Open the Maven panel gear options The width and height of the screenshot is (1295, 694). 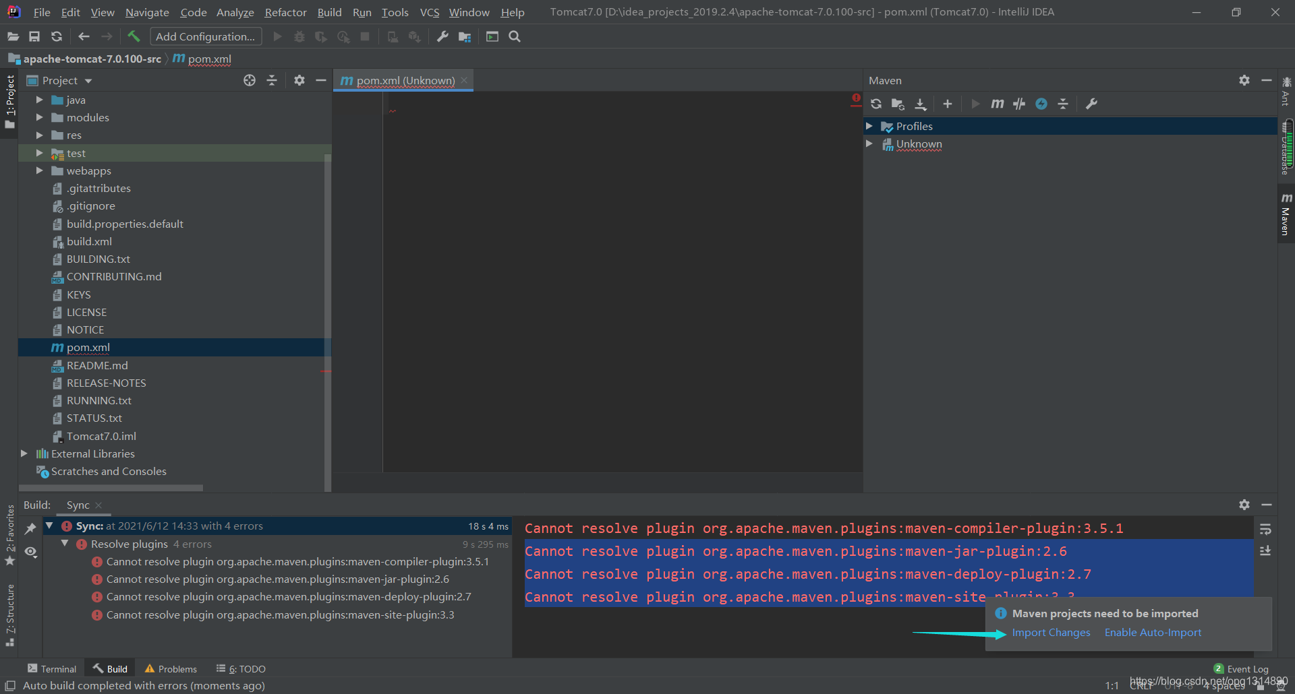click(1244, 80)
